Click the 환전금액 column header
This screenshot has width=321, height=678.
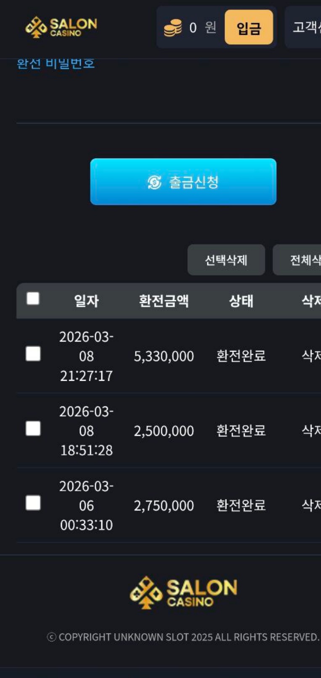coord(164,301)
